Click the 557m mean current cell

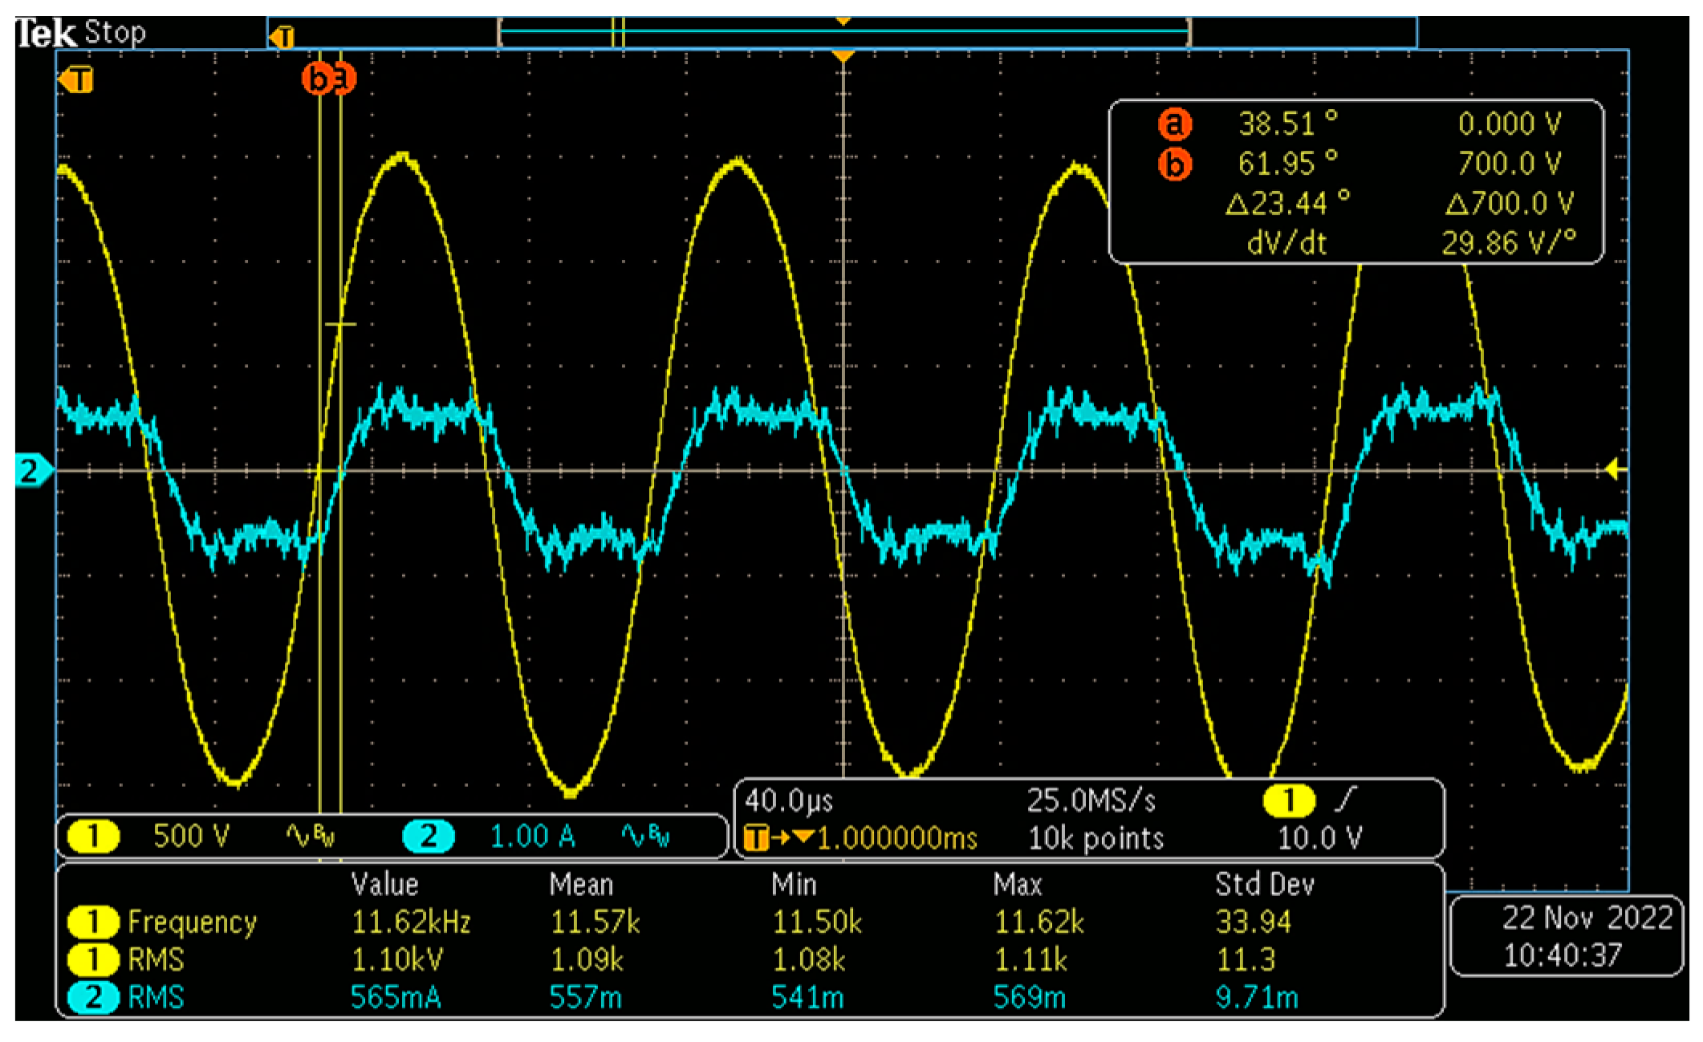pyautogui.click(x=585, y=997)
